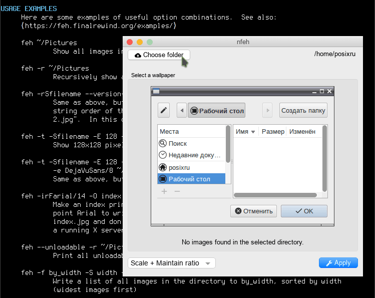Confirm with the OK button

(304, 211)
